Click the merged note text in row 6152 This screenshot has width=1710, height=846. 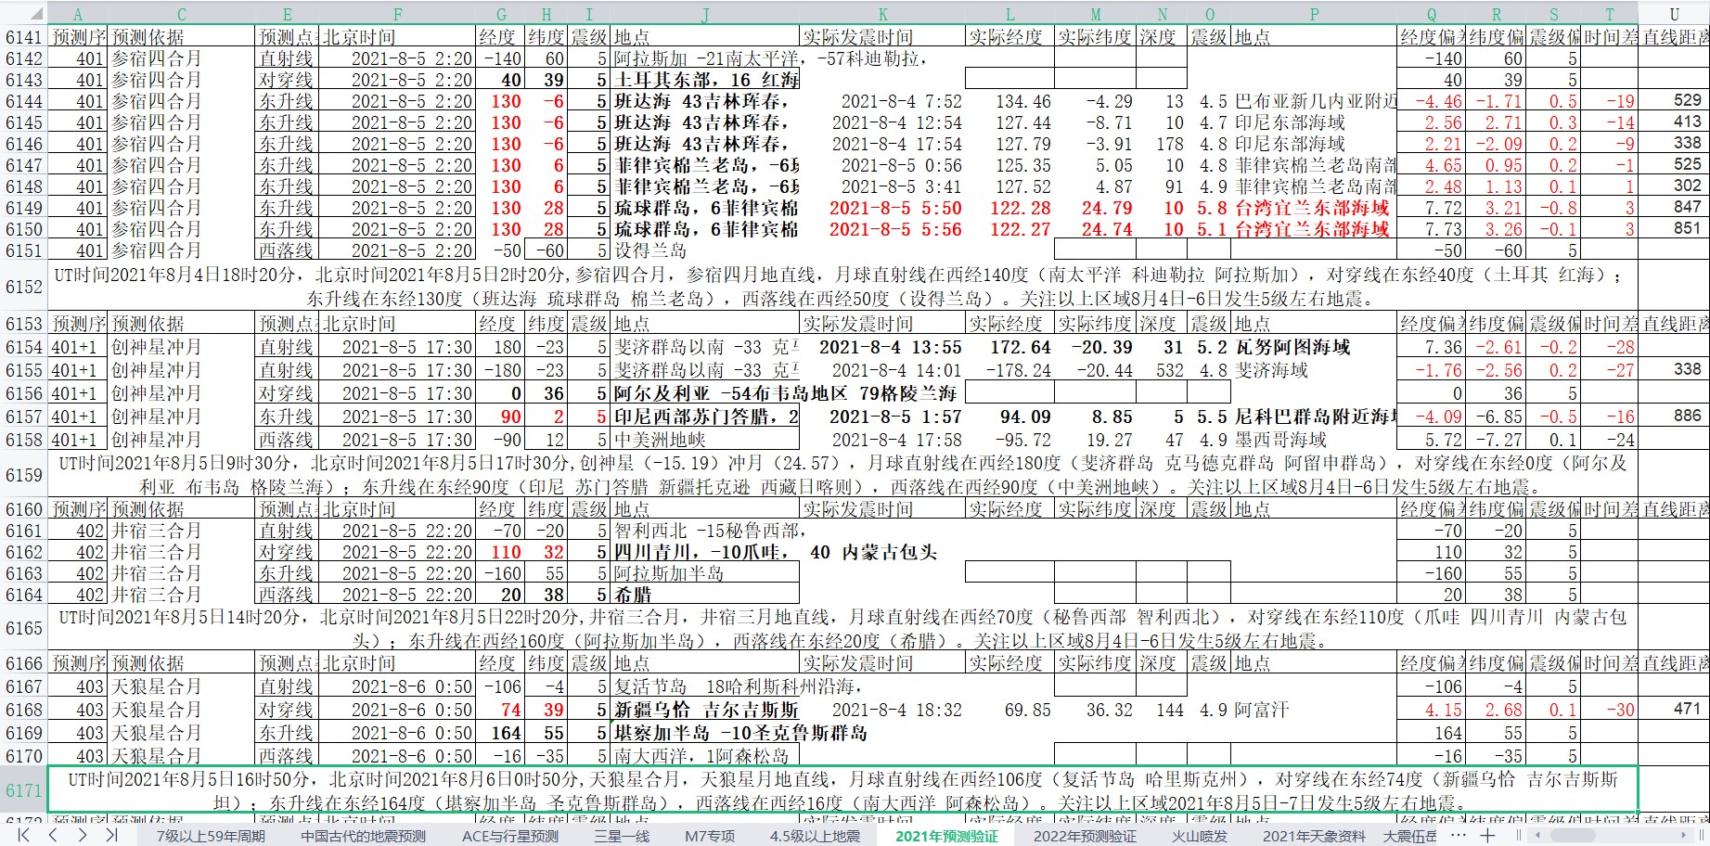click(842, 287)
